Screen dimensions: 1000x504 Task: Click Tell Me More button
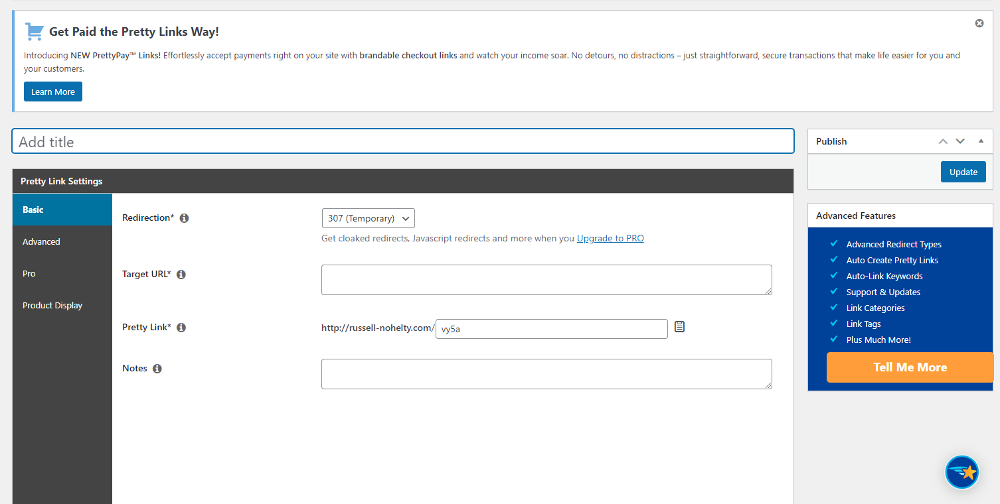pyautogui.click(x=910, y=367)
